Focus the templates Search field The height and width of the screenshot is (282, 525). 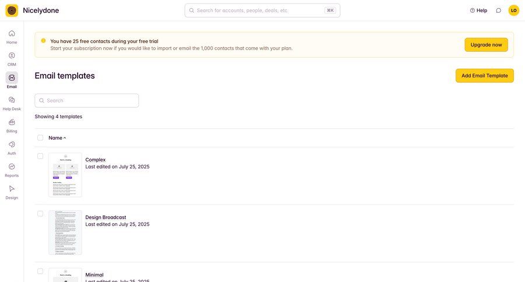87,101
